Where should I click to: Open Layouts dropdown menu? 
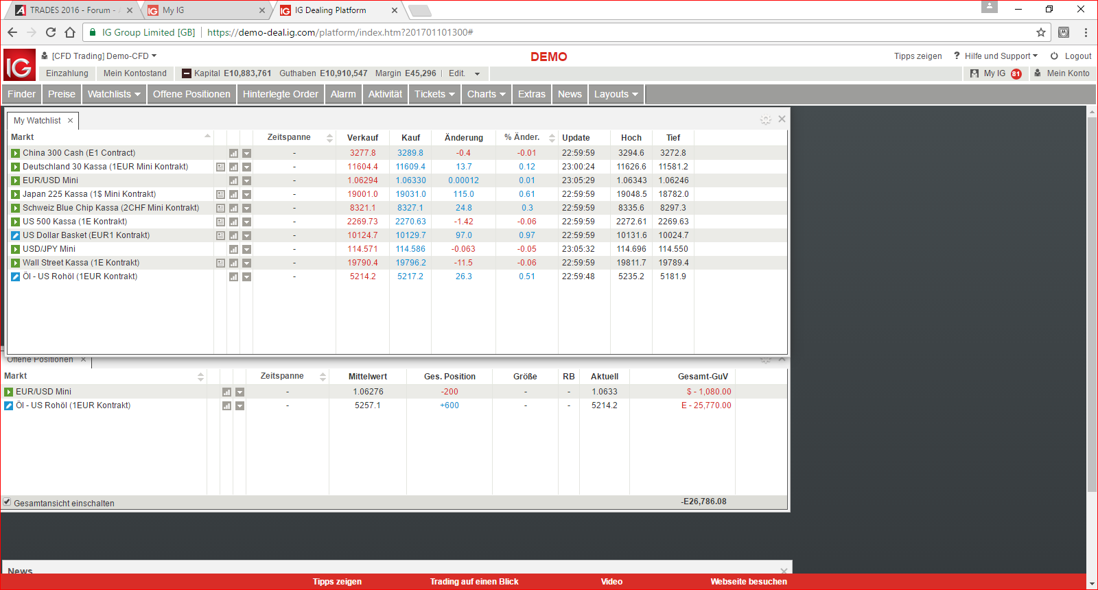pos(616,94)
